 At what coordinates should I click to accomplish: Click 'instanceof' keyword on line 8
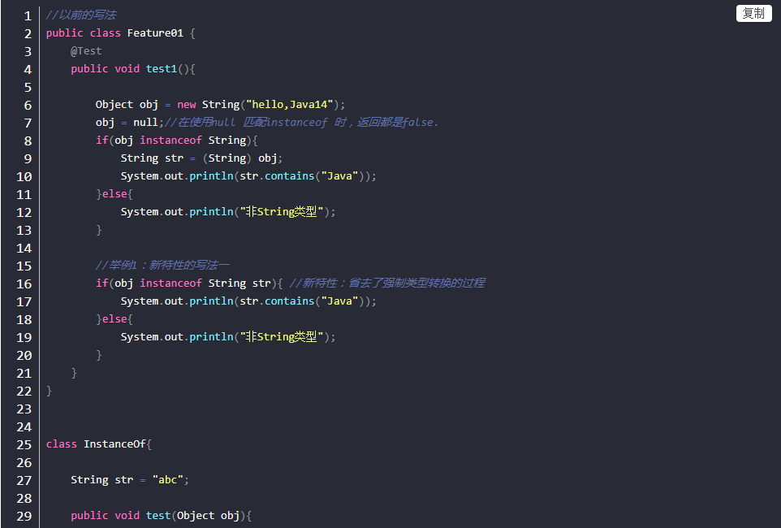[170, 141]
